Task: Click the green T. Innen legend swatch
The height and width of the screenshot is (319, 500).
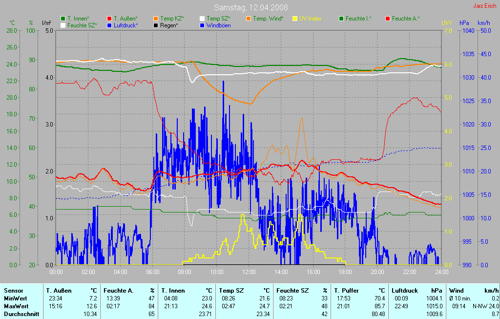Action: pos(63,19)
